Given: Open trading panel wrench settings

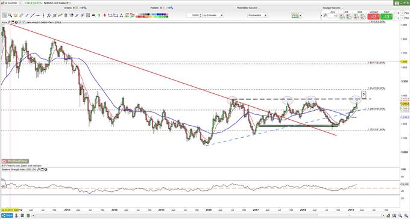Looking at the screenshot, I should pyautogui.click(x=325, y=15).
